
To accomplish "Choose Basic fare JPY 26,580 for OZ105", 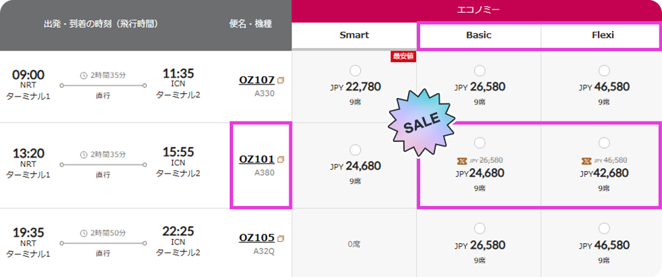I will tap(480, 228).
